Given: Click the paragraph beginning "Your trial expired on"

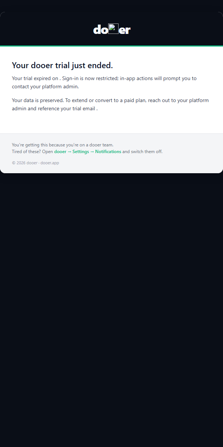Looking at the screenshot, I should 104,82.
